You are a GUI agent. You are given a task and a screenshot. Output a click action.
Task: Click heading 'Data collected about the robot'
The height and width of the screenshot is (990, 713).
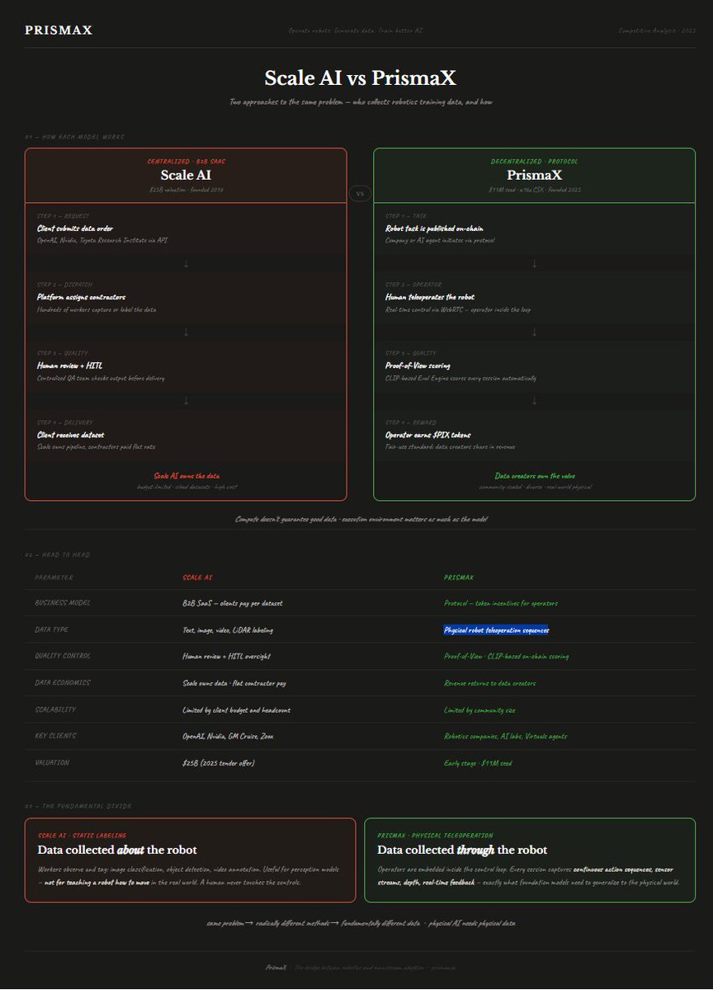[x=117, y=851]
